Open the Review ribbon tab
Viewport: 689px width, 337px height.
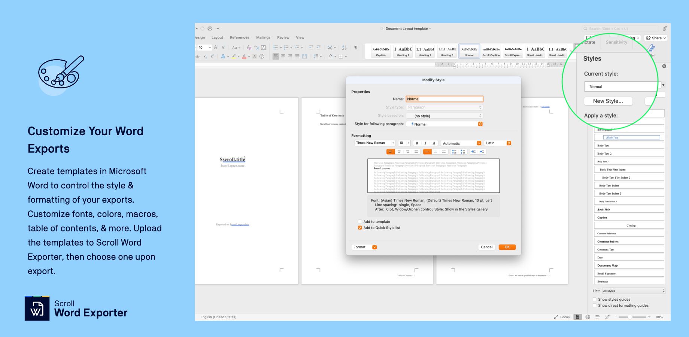[283, 37]
